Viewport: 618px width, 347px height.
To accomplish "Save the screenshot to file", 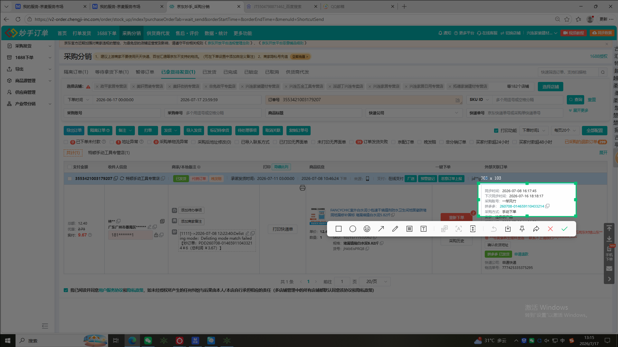I will (508, 229).
